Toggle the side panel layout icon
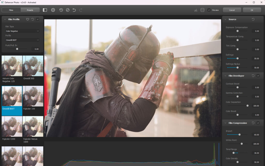This screenshot has width=265, height=166. (45, 10)
